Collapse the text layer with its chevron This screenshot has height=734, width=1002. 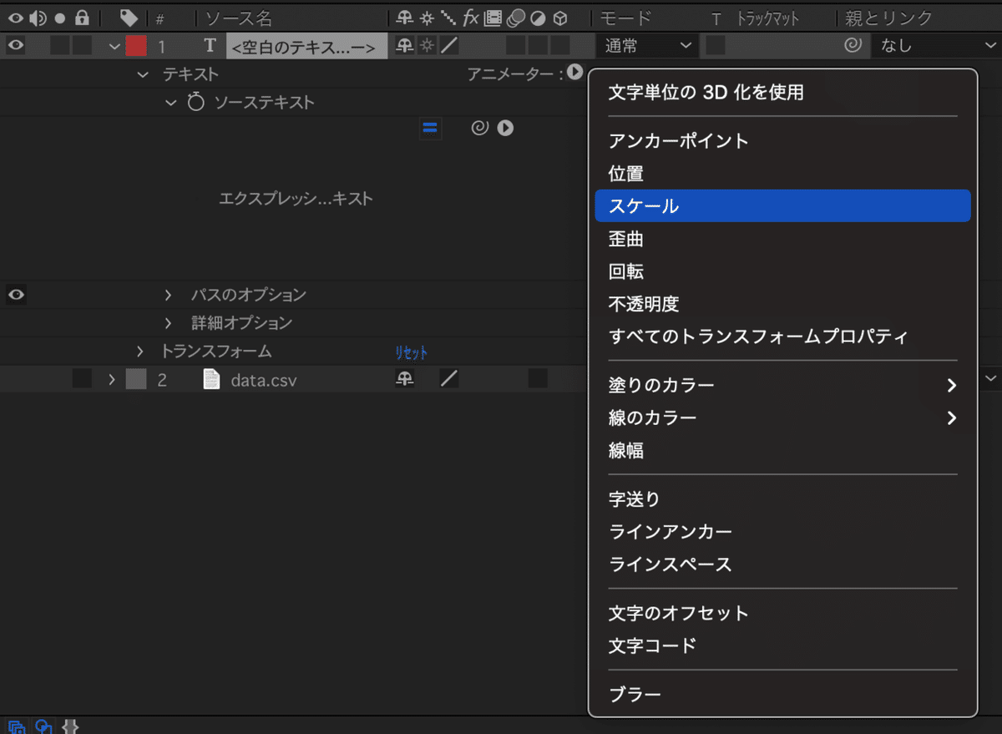[x=114, y=47]
